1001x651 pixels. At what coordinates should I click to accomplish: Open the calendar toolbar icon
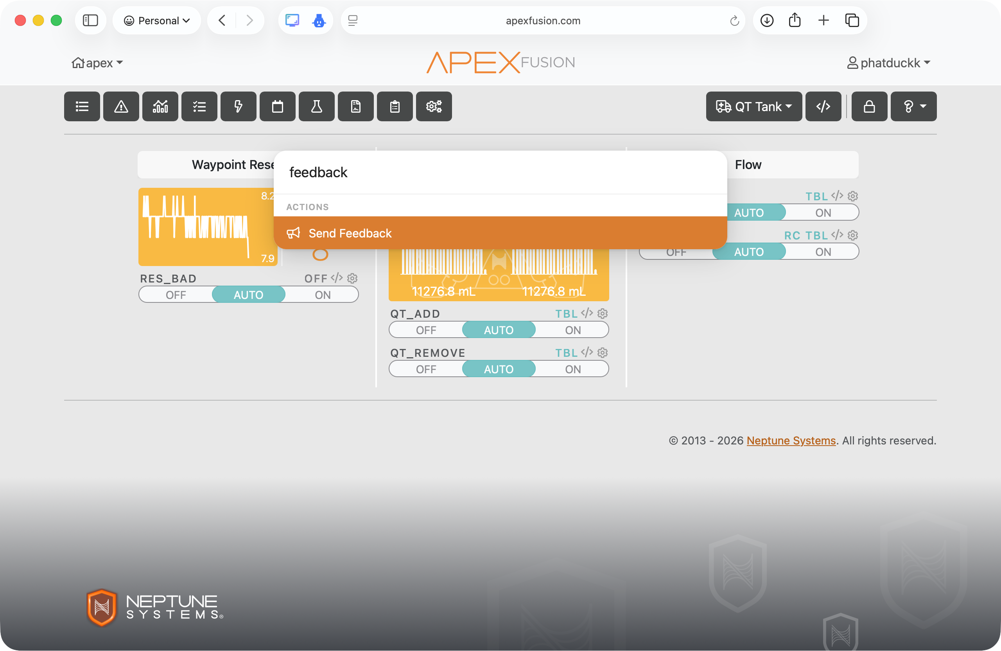click(278, 106)
